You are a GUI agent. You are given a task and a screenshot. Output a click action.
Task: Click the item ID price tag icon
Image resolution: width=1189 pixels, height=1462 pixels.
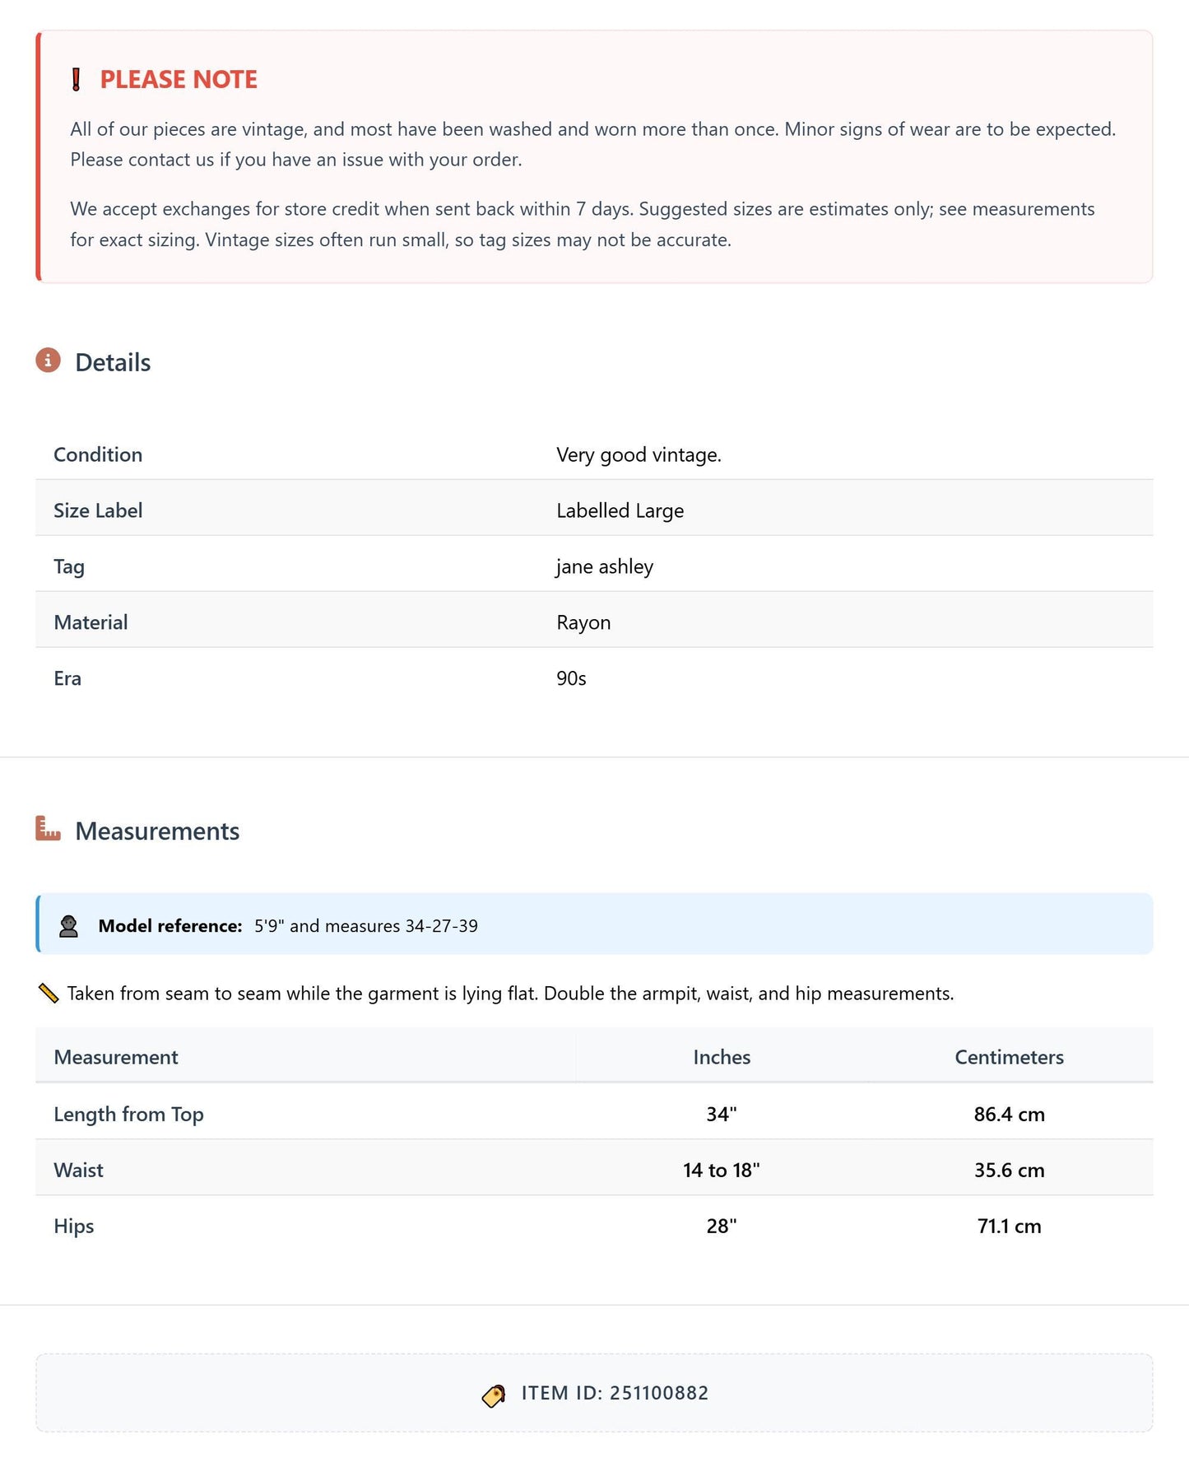[x=494, y=1396]
